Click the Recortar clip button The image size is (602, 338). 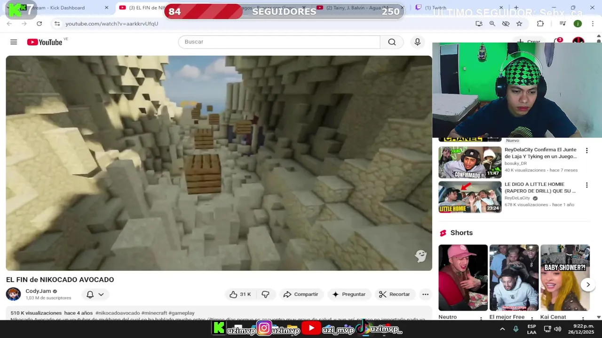(x=395, y=294)
